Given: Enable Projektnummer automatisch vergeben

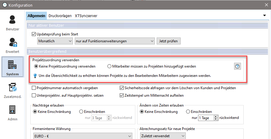Looking at the screenshot, I should [x=34, y=88].
